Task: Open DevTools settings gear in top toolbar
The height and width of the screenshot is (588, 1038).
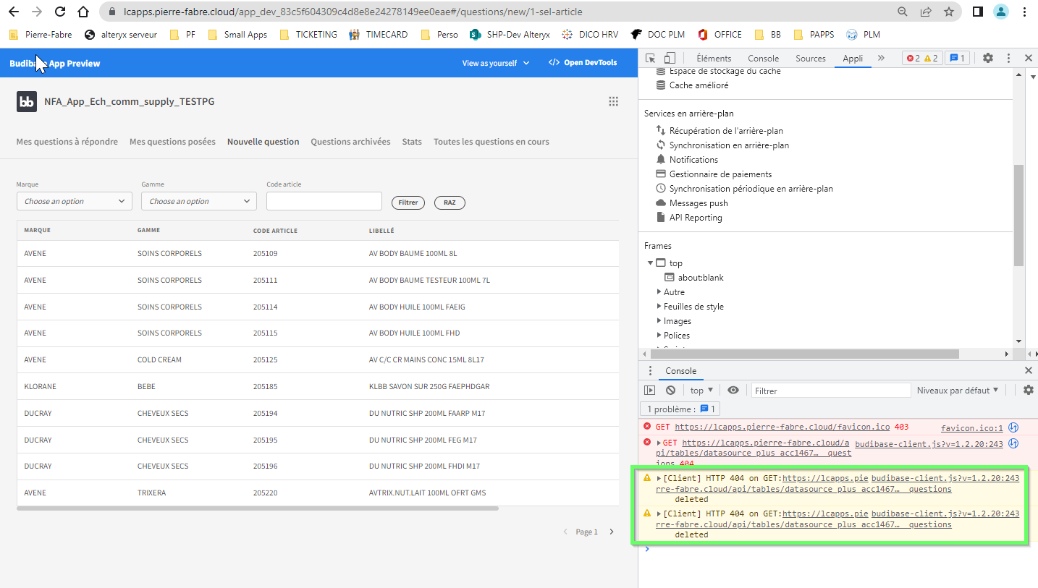Action: 988,59
